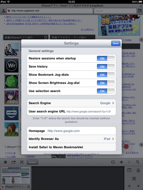Select Install Safari to Maven Bookmarklet row
The height and width of the screenshot is (190, 143).
click(71, 147)
